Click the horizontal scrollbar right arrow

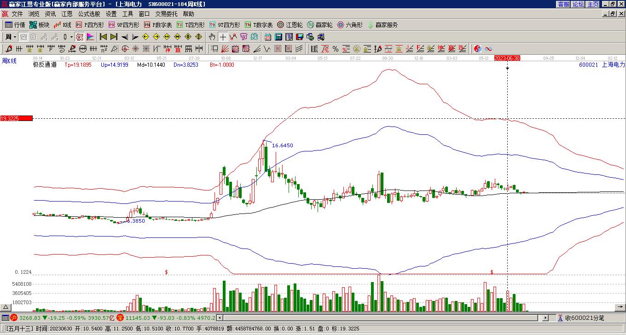[545, 318]
